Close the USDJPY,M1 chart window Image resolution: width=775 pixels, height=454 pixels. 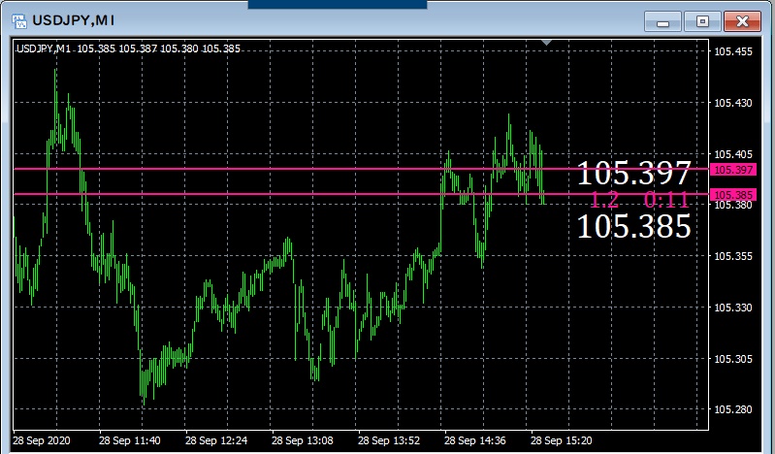[742, 21]
